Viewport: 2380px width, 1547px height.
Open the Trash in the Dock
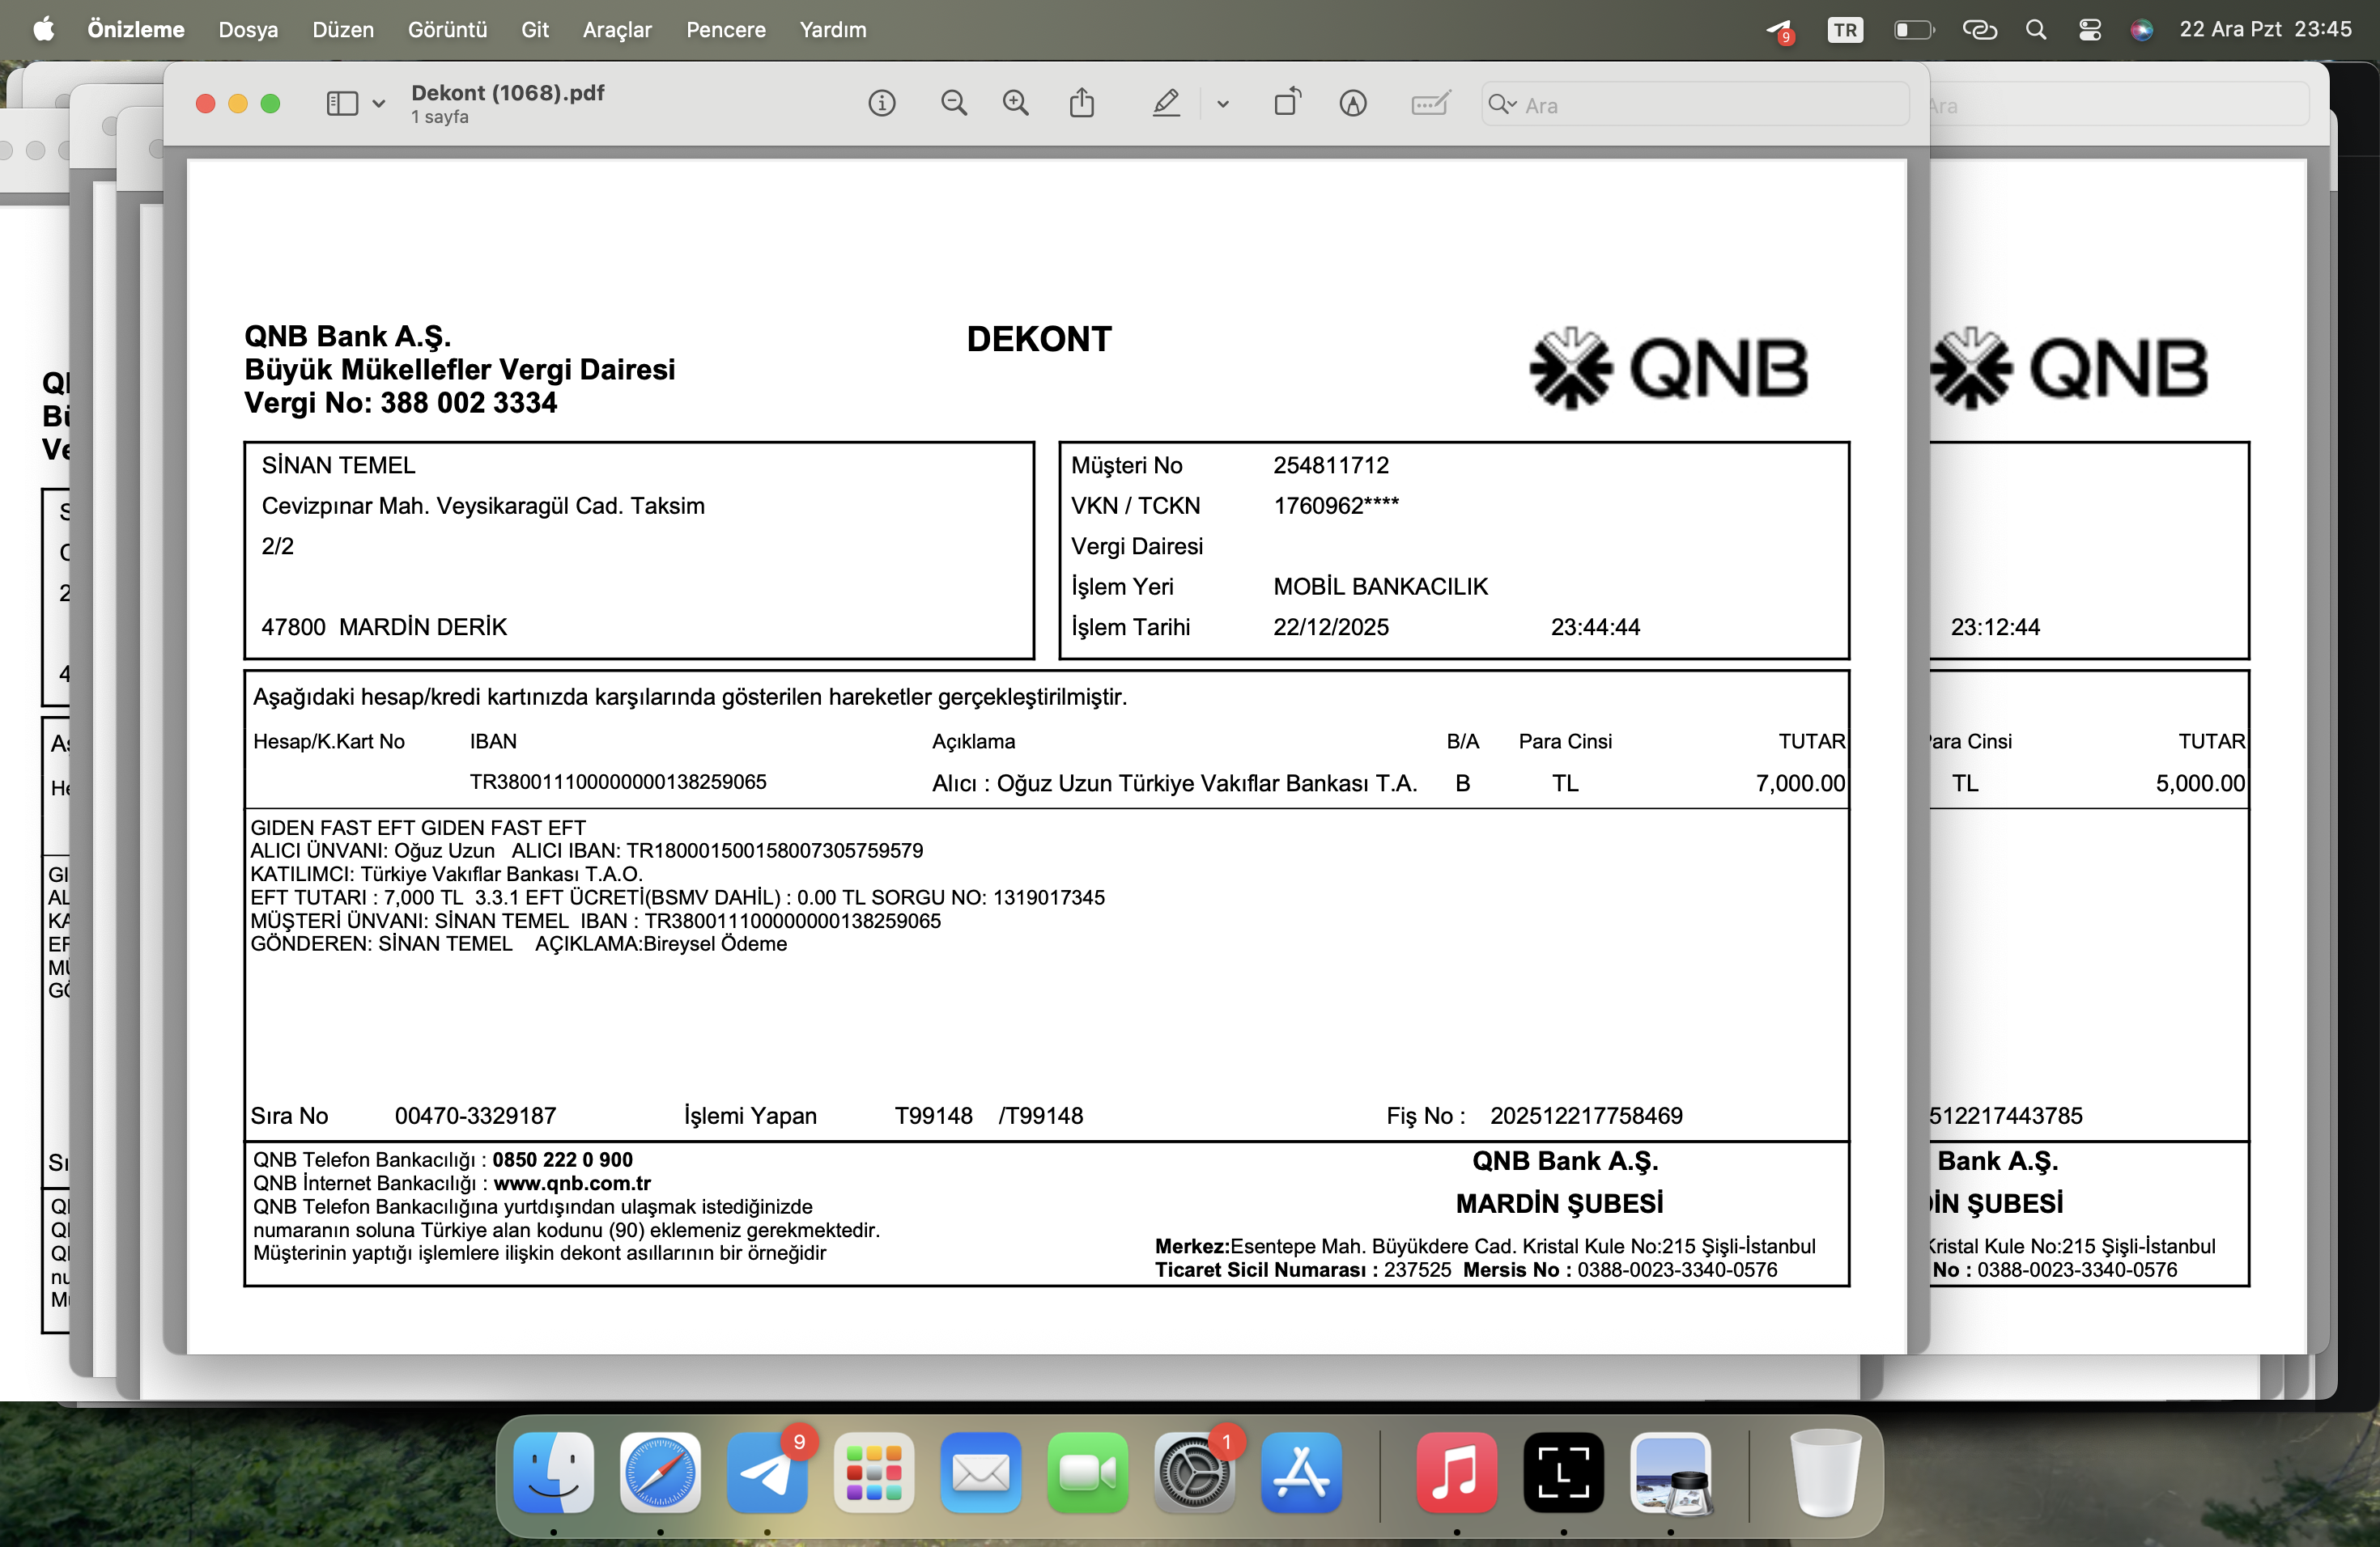coord(1826,1473)
